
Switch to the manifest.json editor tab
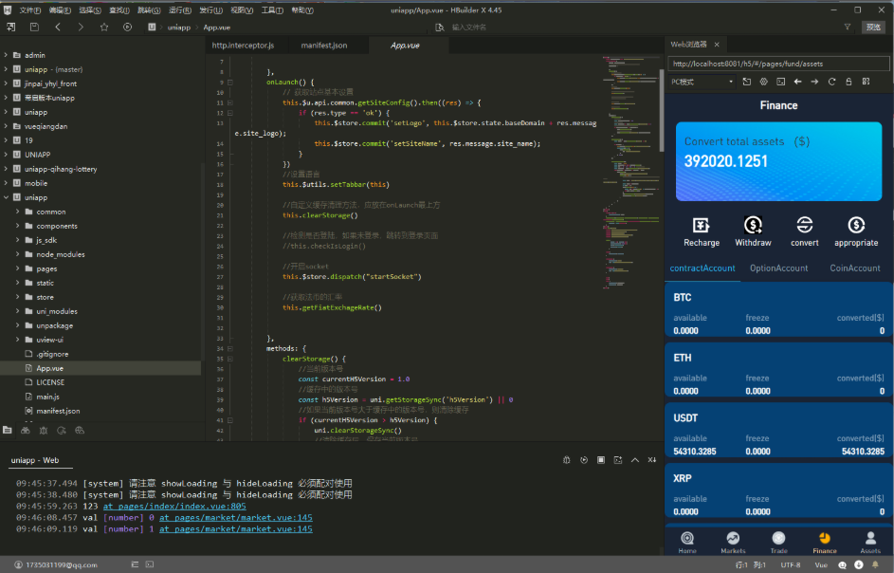[x=324, y=46]
